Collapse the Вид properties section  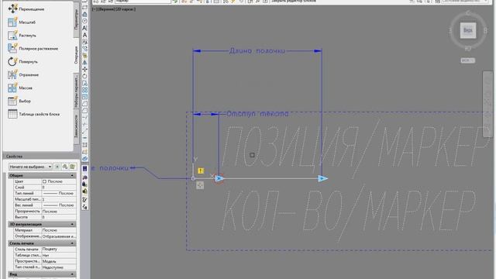click(72, 274)
